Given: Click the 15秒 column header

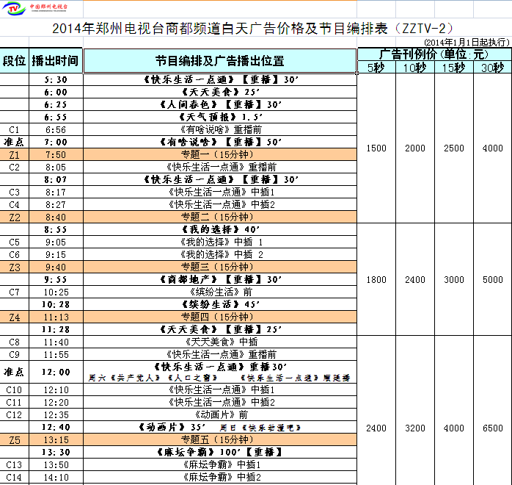Looking at the screenshot, I should pos(454,68).
